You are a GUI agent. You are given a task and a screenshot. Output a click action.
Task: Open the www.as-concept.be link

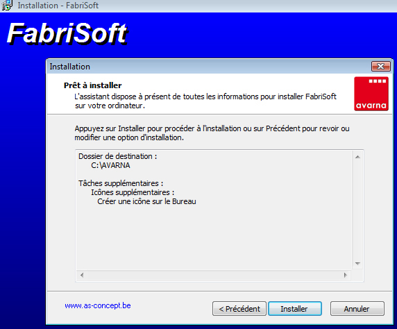(x=98, y=305)
